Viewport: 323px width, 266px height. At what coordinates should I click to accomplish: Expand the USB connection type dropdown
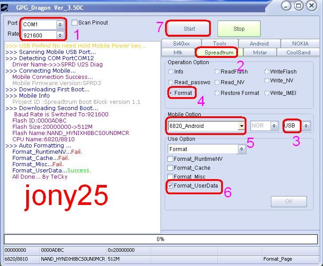pos(306,126)
